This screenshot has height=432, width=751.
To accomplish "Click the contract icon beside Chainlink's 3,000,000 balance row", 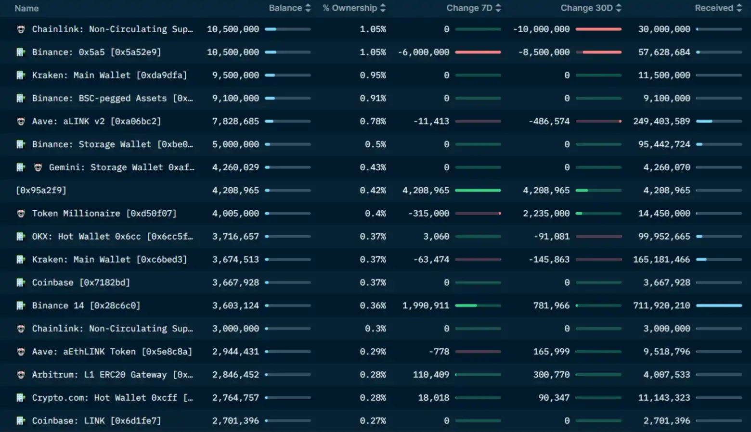I will (x=21, y=329).
